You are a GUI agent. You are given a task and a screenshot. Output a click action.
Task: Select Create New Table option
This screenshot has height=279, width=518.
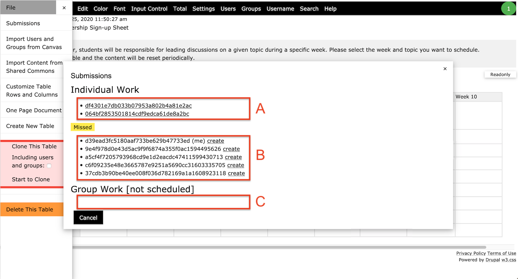36,126
